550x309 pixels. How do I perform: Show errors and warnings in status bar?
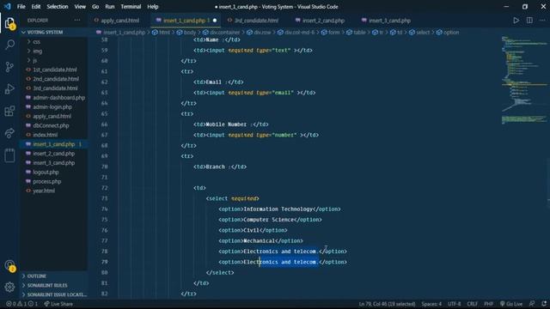pos(21,304)
